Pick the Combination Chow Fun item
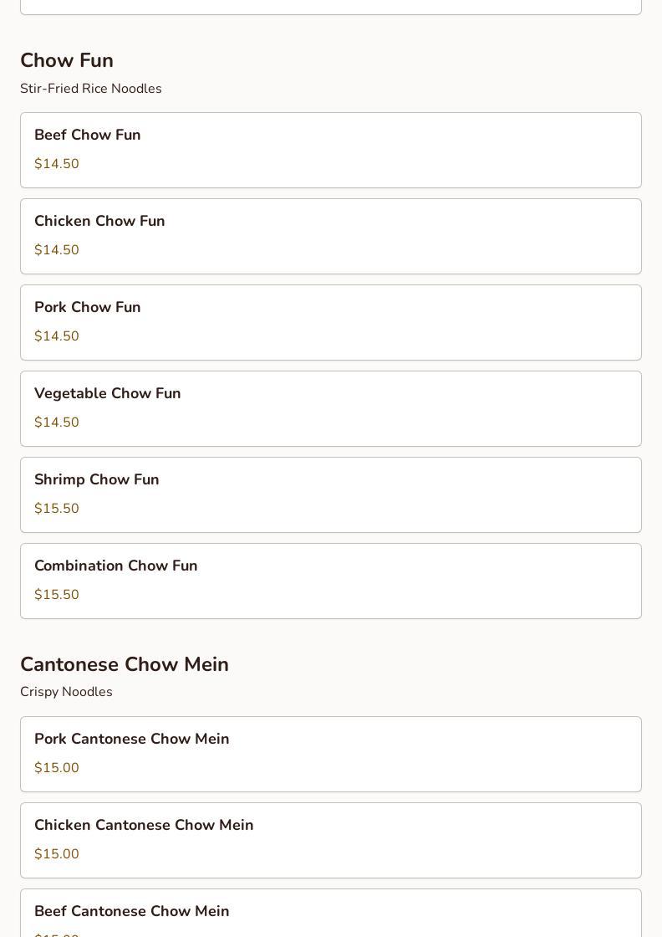Image resolution: width=662 pixels, height=937 pixels. [331, 581]
